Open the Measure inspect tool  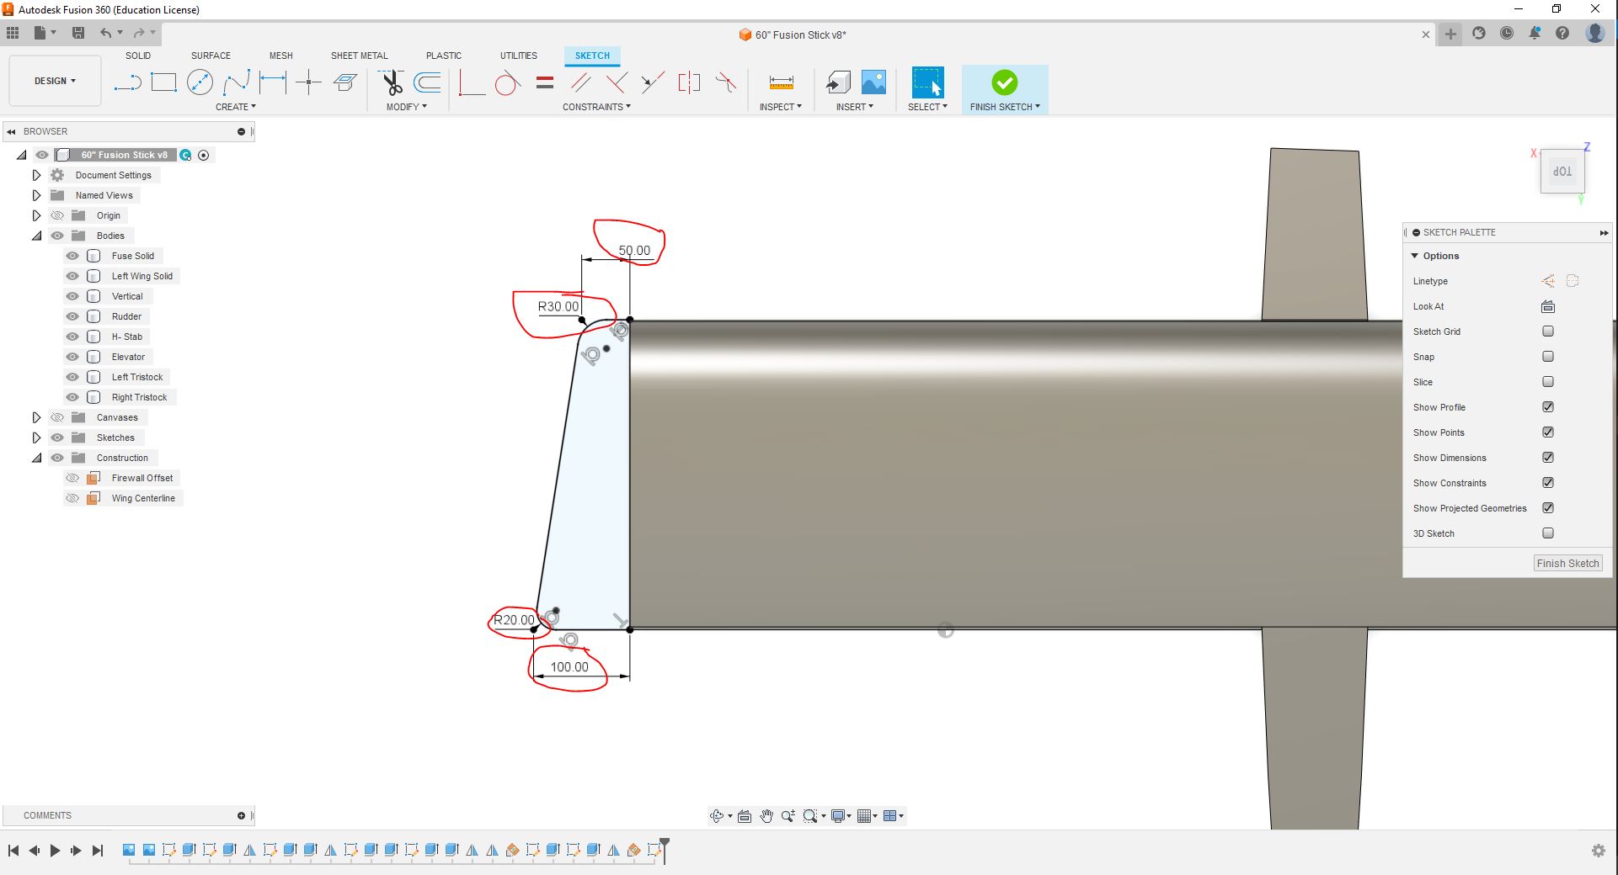point(781,82)
